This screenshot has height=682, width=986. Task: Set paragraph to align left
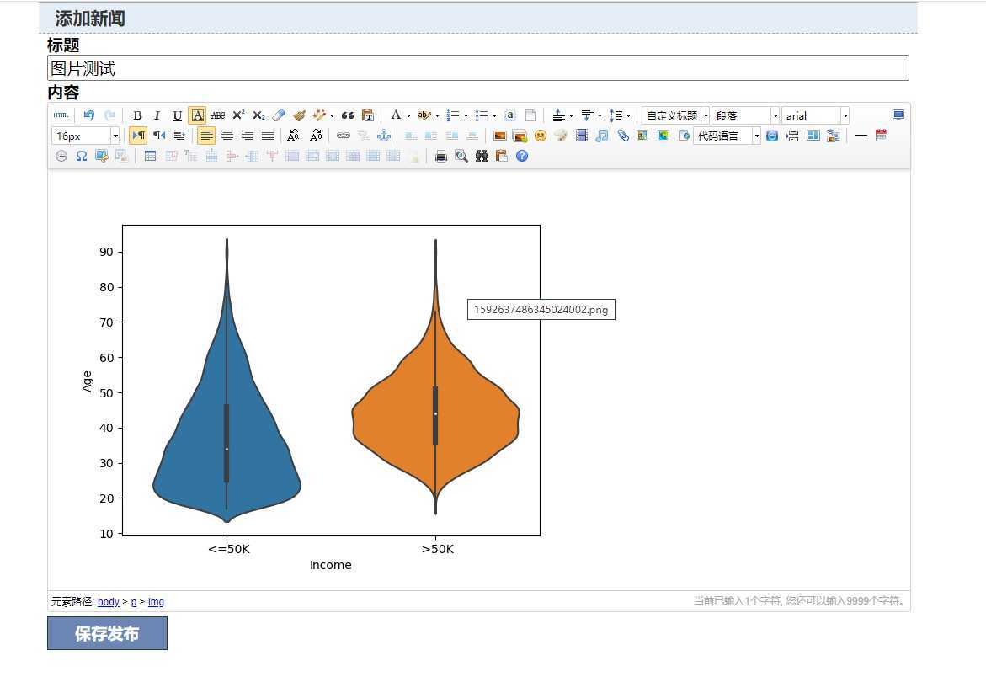(x=206, y=136)
